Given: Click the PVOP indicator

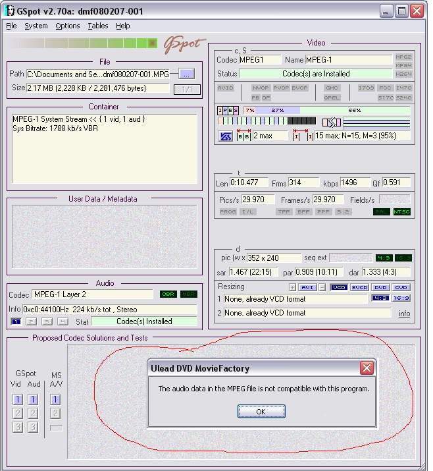Looking at the screenshot, I should [281, 88].
